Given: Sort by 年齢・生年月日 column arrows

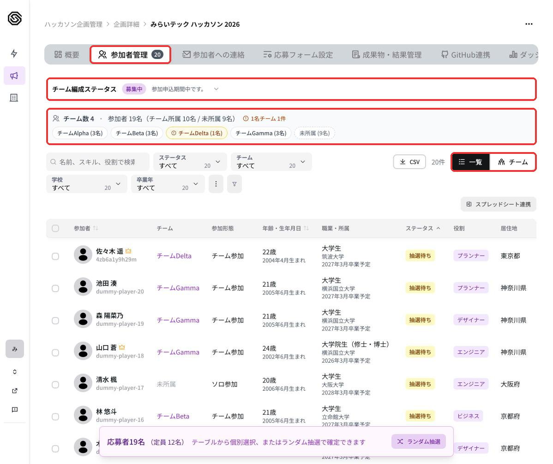Looking at the screenshot, I should coord(306,228).
